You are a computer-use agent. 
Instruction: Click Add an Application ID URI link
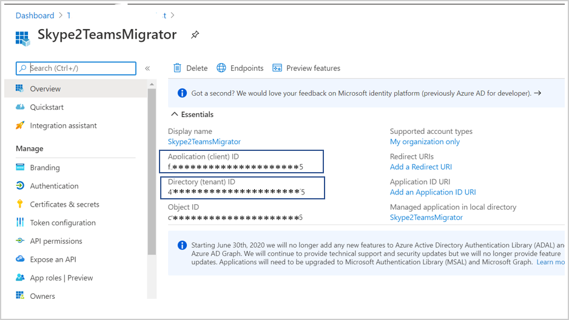(x=433, y=192)
